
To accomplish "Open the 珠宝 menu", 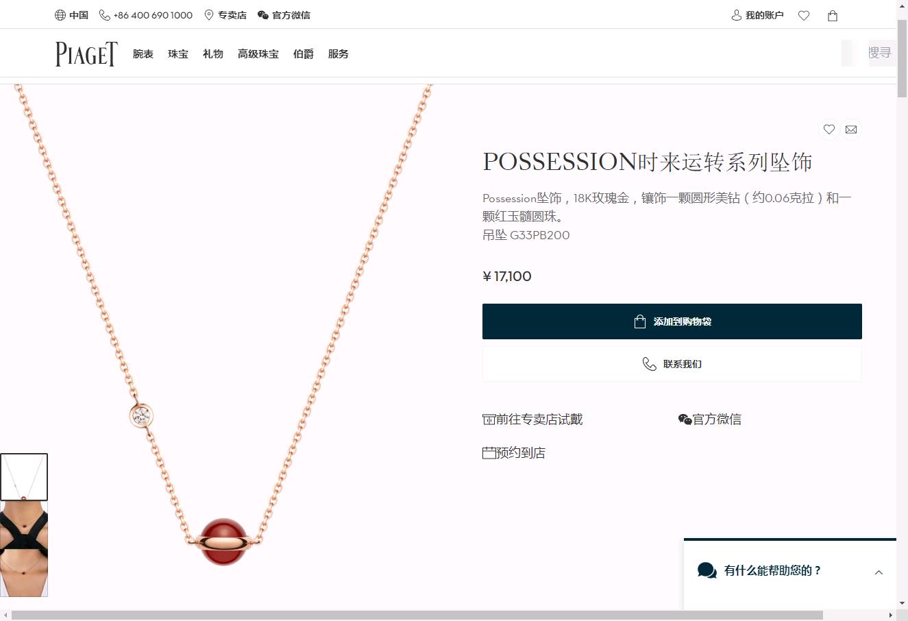I will [178, 54].
